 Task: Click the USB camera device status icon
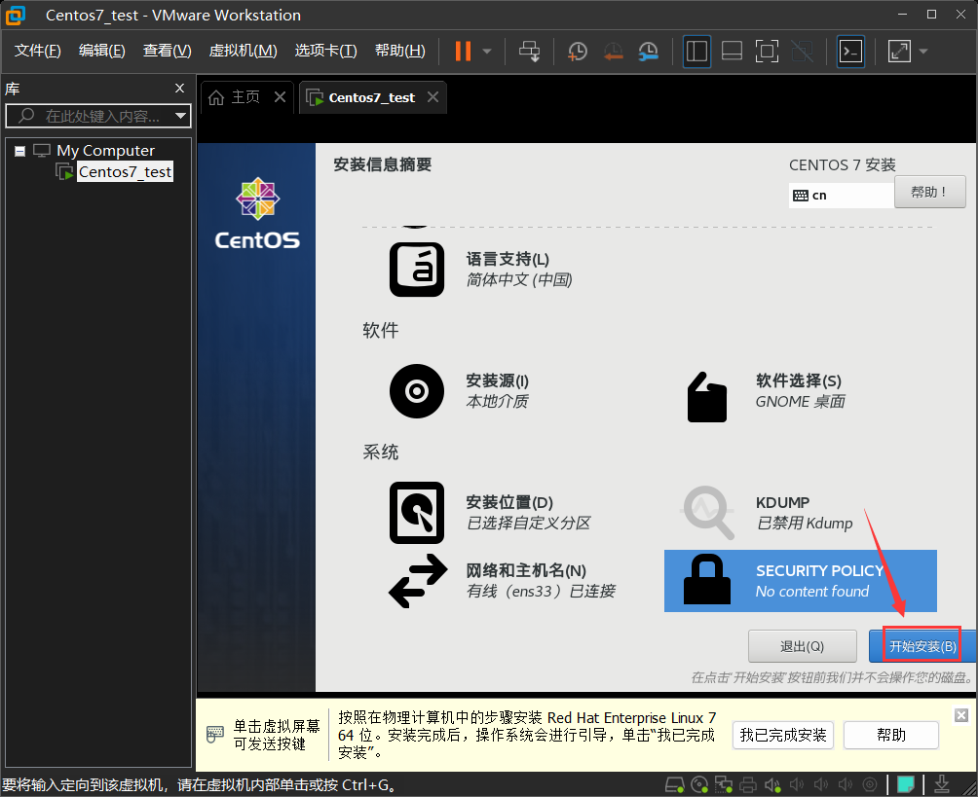click(870, 784)
